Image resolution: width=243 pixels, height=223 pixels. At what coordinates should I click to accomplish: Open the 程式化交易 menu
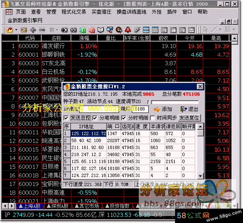(x=74, y=12)
